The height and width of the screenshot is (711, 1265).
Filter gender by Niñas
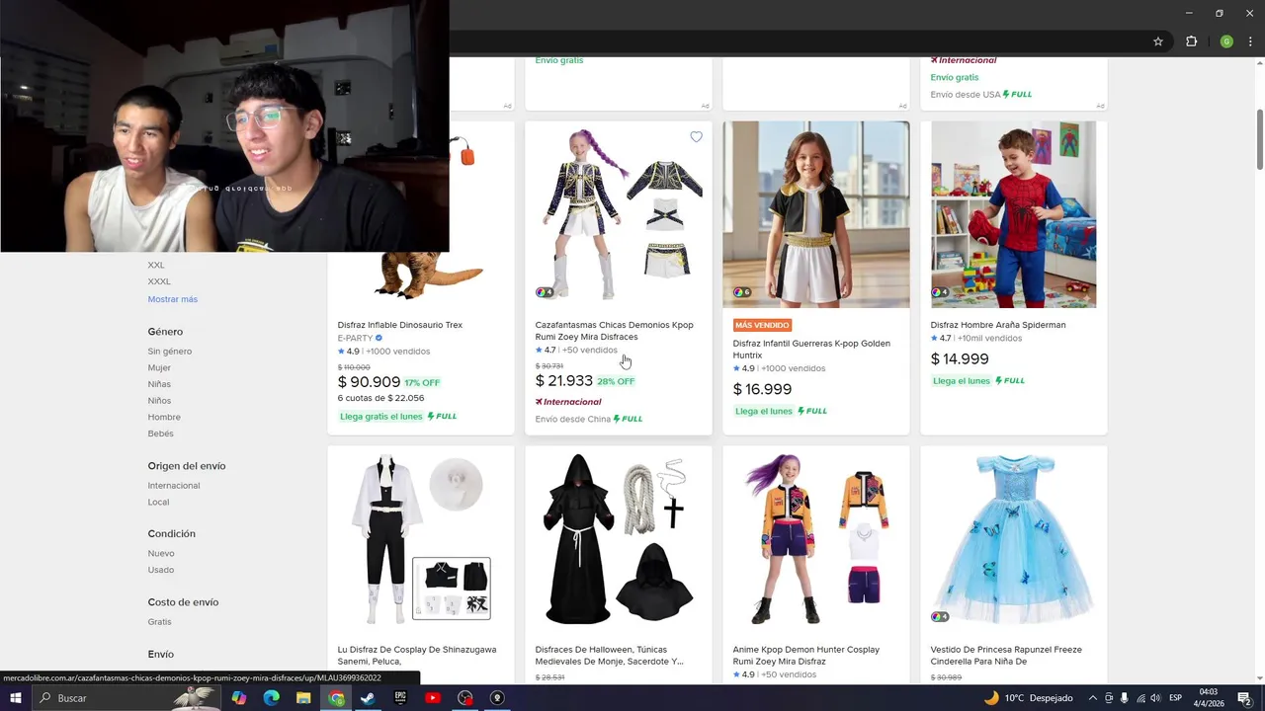159,384
